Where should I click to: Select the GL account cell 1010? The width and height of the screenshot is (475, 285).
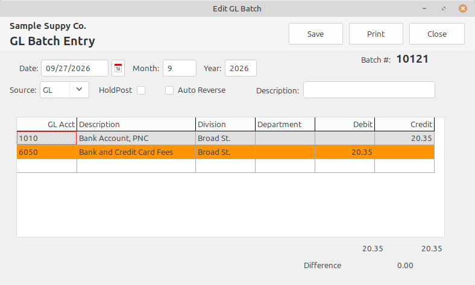pyautogui.click(x=46, y=138)
